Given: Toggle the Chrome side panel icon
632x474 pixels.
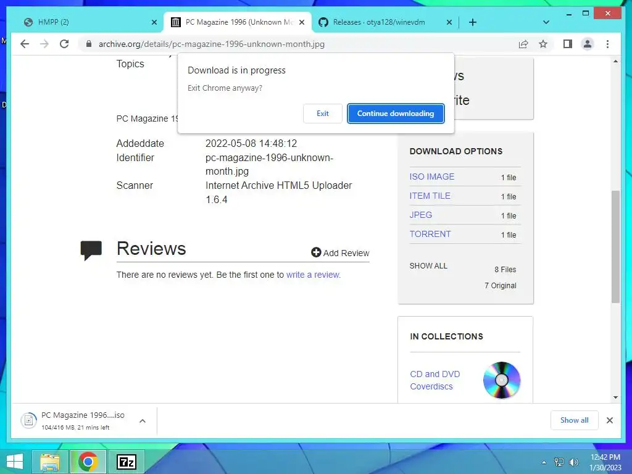Looking at the screenshot, I should (568, 44).
